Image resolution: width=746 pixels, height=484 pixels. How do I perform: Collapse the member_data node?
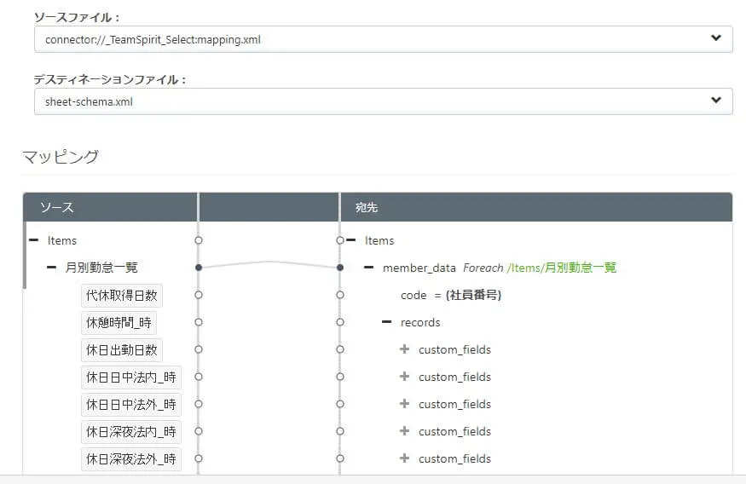point(369,268)
